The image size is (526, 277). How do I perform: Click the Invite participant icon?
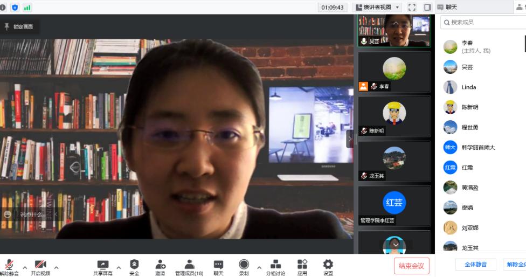pyautogui.click(x=160, y=265)
